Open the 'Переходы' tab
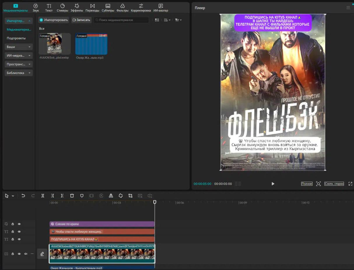This screenshot has width=354, height=270. pos(92,8)
